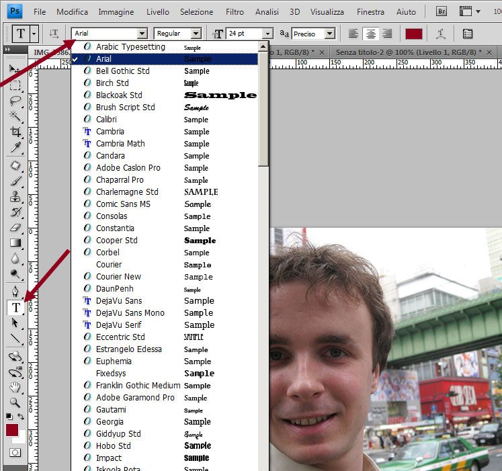This screenshot has width=502, height=471.
Task: Click the font list scrollbar thumb
Action: (263, 109)
